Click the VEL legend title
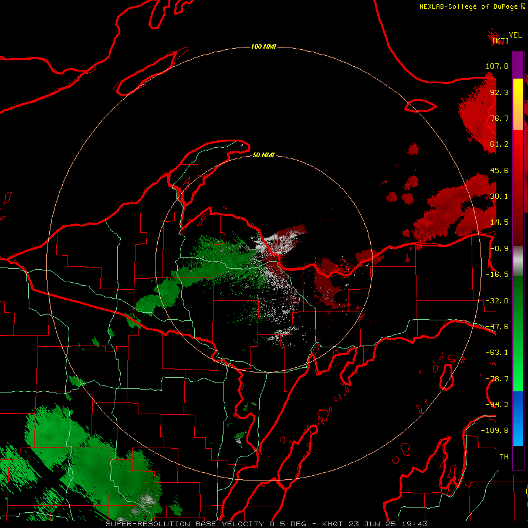This screenshot has width=528, height=528. [515, 35]
